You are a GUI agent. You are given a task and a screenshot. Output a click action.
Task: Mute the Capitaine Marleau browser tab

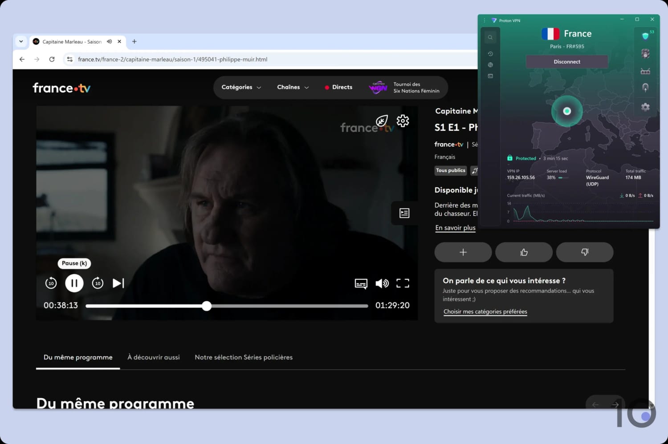pyautogui.click(x=110, y=41)
